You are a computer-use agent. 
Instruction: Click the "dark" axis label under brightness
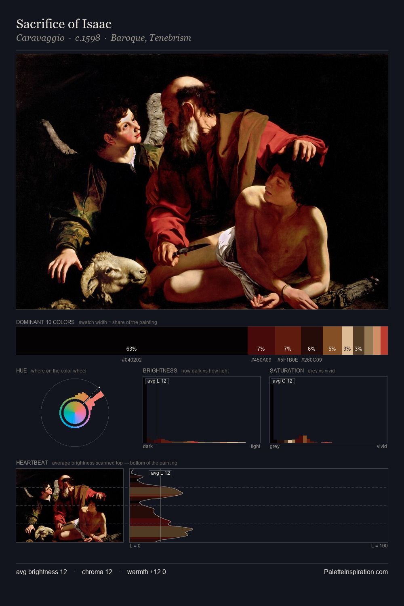click(x=148, y=446)
